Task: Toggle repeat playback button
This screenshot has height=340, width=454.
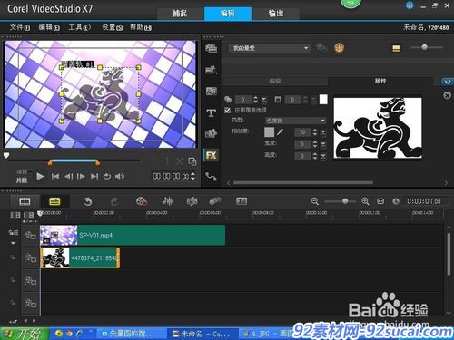Action: (107, 176)
